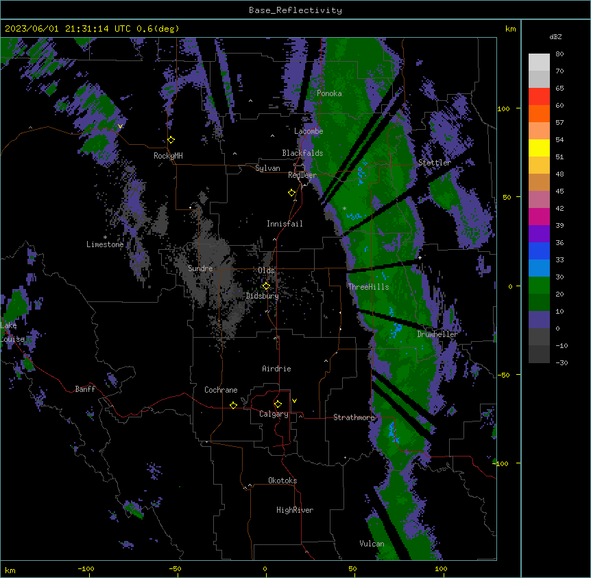Click the ThreeHills label
This screenshot has height=578, width=591.
[x=368, y=287]
